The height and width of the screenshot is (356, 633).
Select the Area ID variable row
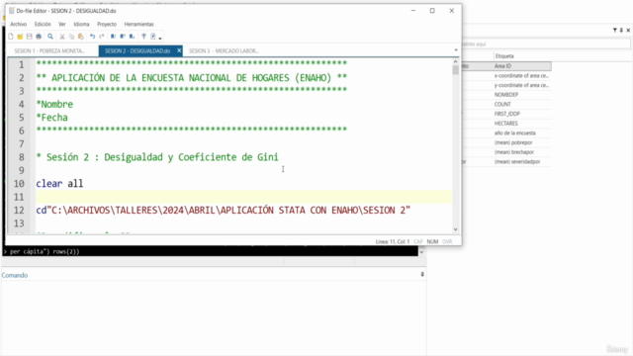[506, 66]
